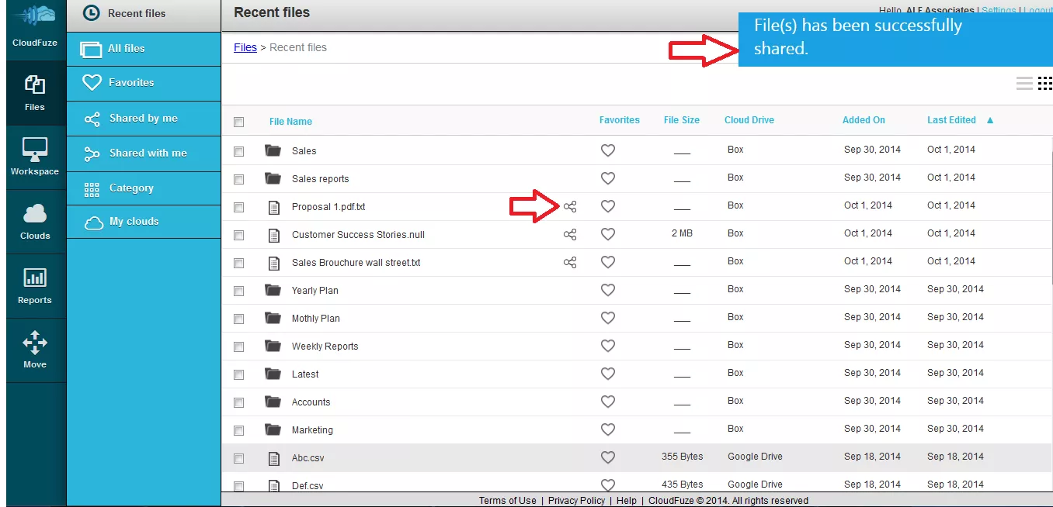Switch to list view layout

1024,84
